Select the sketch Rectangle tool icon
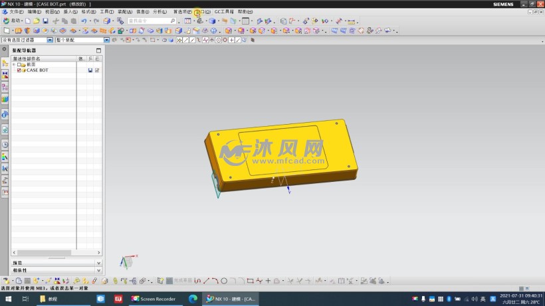 click(251, 281)
